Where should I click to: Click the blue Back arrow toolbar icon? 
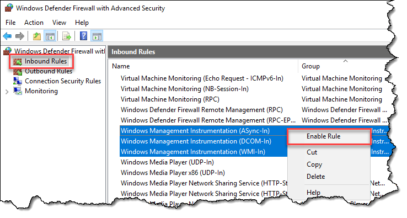[7, 36]
